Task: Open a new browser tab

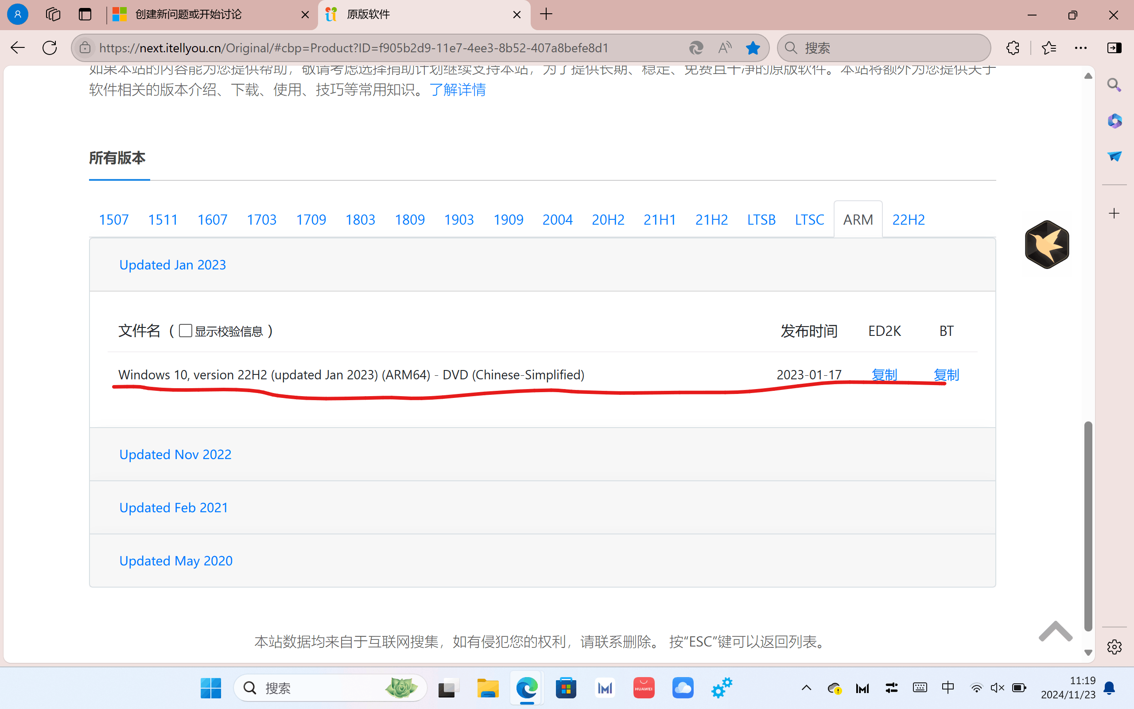Action: click(x=546, y=15)
